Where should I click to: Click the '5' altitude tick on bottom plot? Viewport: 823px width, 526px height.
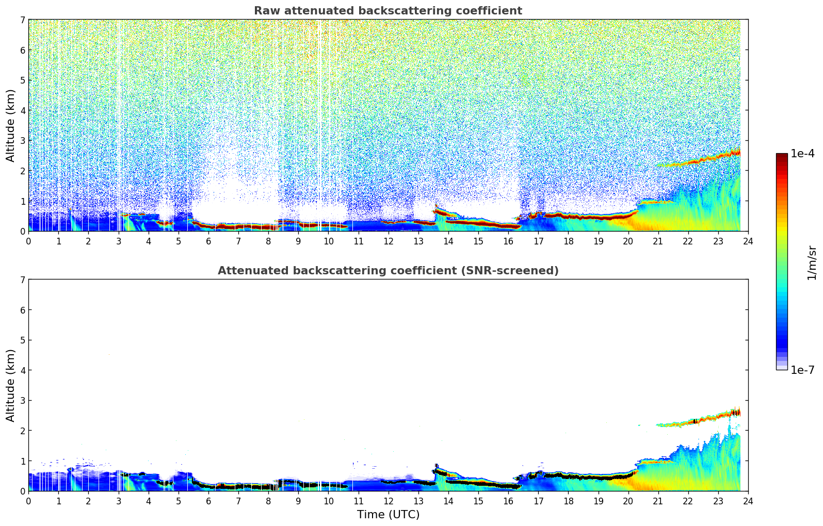(x=23, y=340)
